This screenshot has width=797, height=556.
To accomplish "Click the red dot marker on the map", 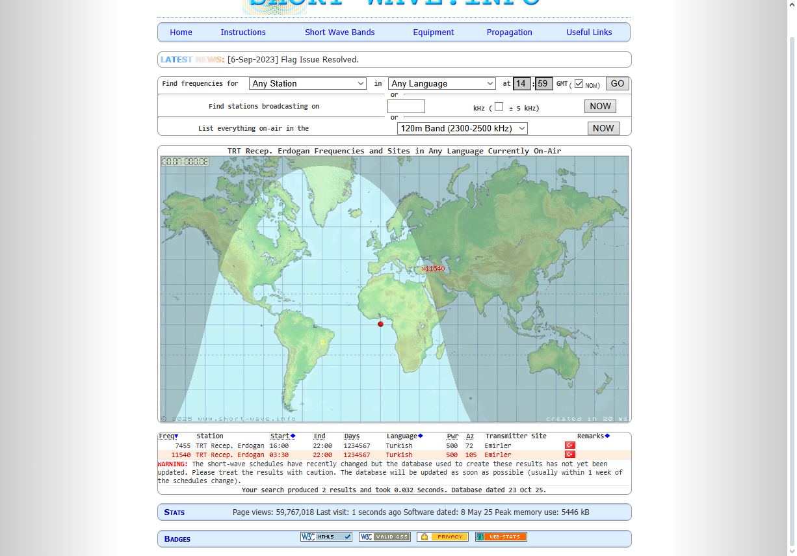I will 381,324.
